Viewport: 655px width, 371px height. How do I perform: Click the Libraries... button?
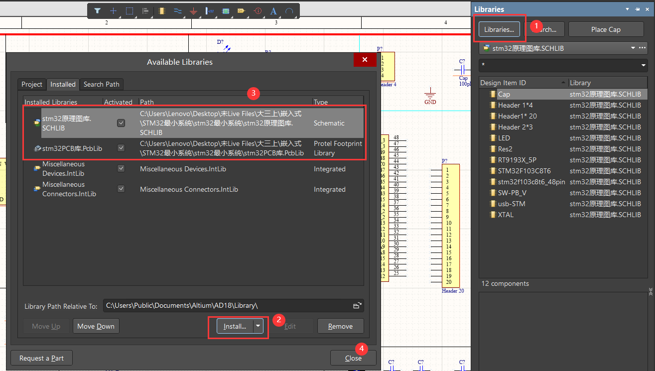500,29
